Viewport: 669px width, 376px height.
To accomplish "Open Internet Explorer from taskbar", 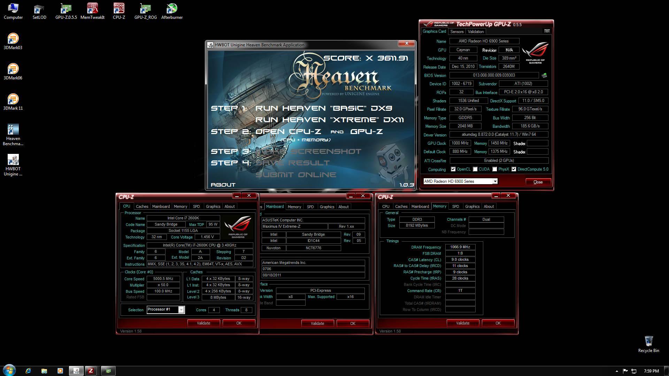I will coord(28,371).
